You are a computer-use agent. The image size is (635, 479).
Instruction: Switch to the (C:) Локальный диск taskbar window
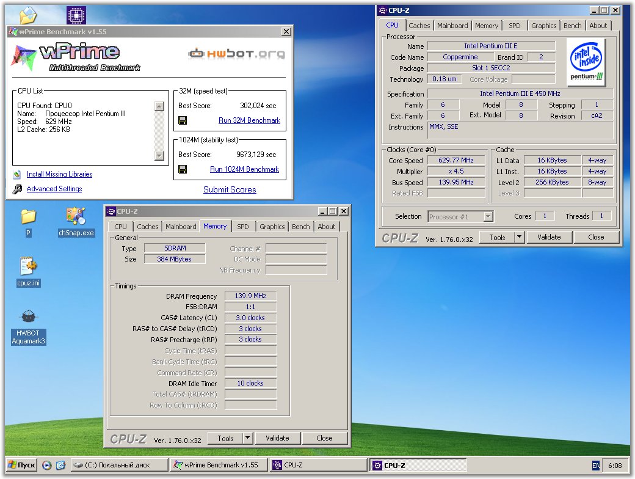tap(120, 465)
